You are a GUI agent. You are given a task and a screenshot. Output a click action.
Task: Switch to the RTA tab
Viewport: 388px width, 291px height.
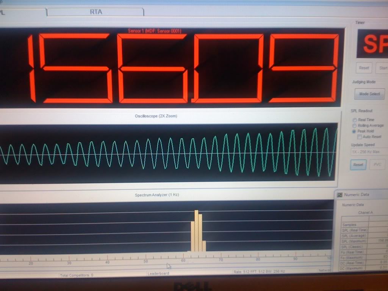tap(95, 12)
